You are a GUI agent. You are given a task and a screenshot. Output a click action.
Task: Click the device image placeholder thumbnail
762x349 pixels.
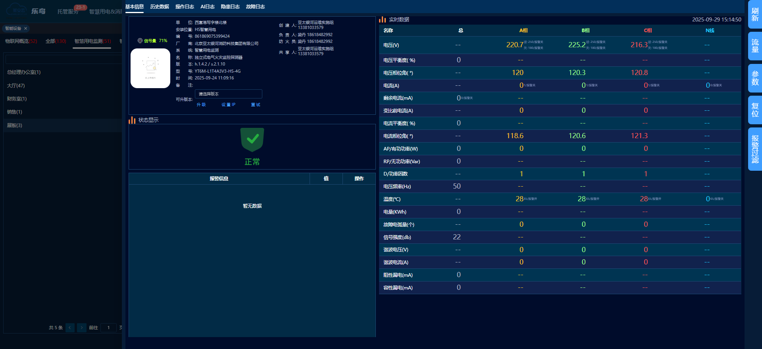coord(150,68)
